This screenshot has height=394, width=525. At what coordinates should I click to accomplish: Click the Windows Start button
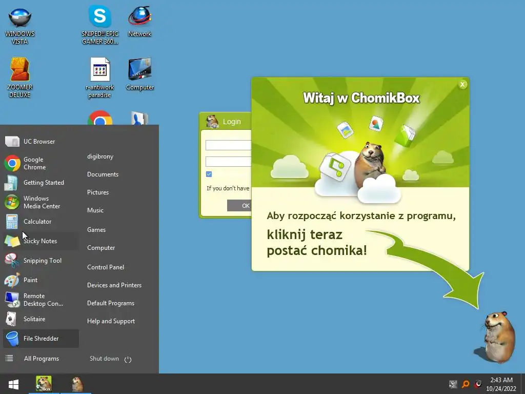[13, 384]
